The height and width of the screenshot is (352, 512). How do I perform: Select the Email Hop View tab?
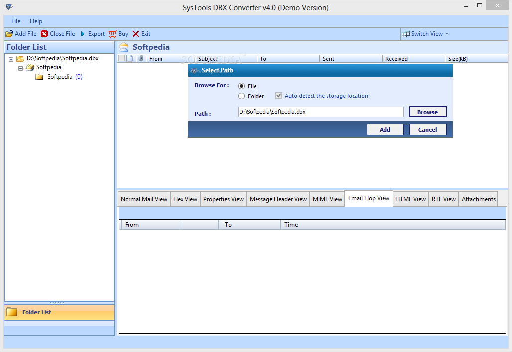click(369, 198)
